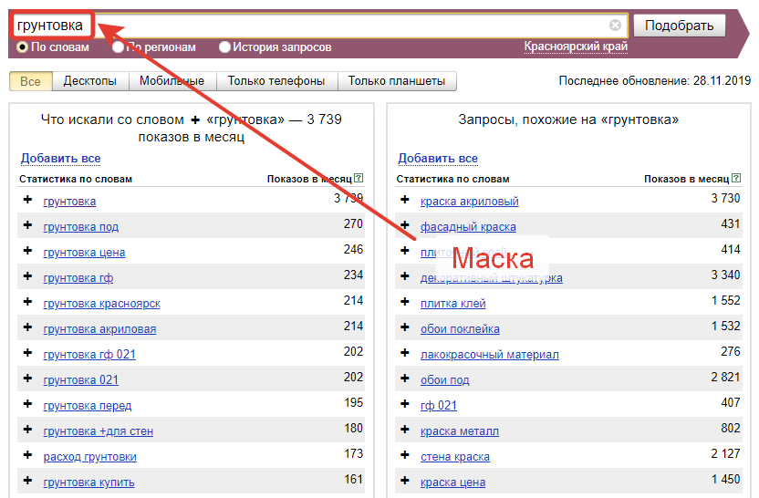The image size is (759, 498).
Task: Open the 'краска акриловый' query link
Action: (x=470, y=201)
